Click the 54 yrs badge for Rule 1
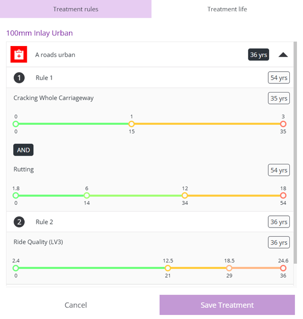Screen dimensions: 303x319 click(x=279, y=78)
